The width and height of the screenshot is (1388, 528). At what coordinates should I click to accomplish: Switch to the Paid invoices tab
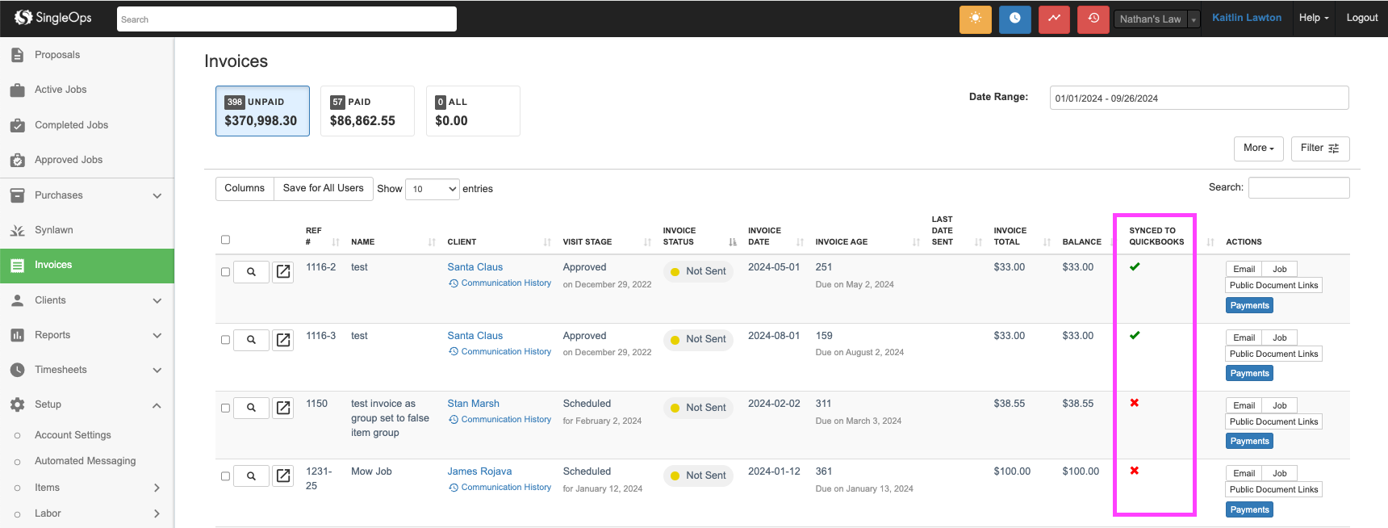tap(367, 111)
